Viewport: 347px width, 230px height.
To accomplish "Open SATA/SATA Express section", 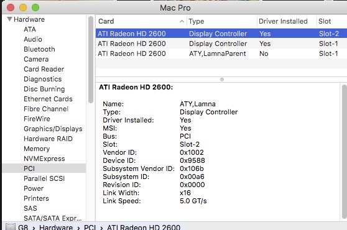I will tap(53, 218).
